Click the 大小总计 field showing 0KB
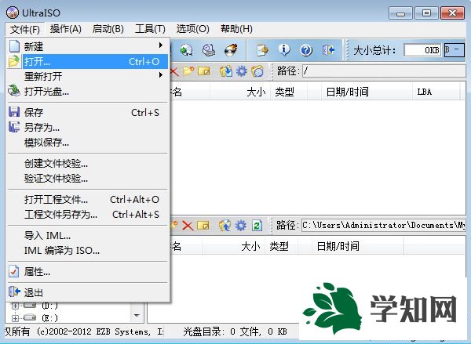The width and height of the screenshot is (471, 344). 422,50
